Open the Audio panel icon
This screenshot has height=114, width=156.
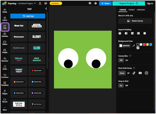pyautogui.click(x=5, y=67)
